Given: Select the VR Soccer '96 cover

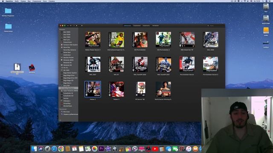Looking at the screenshot, I should point(140,89).
